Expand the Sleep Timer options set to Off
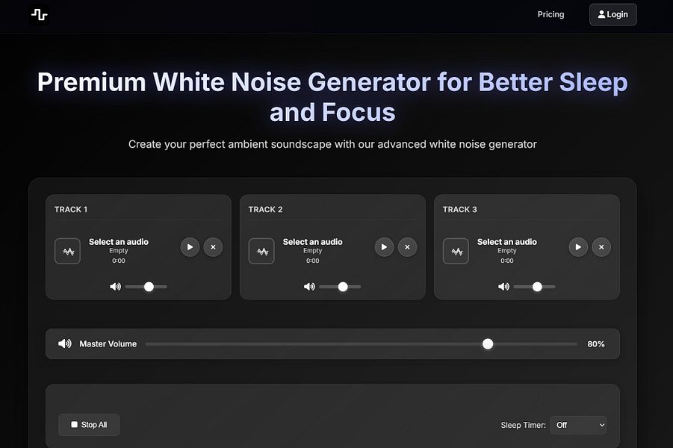This screenshot has width=673, height=448. point(578,425)
